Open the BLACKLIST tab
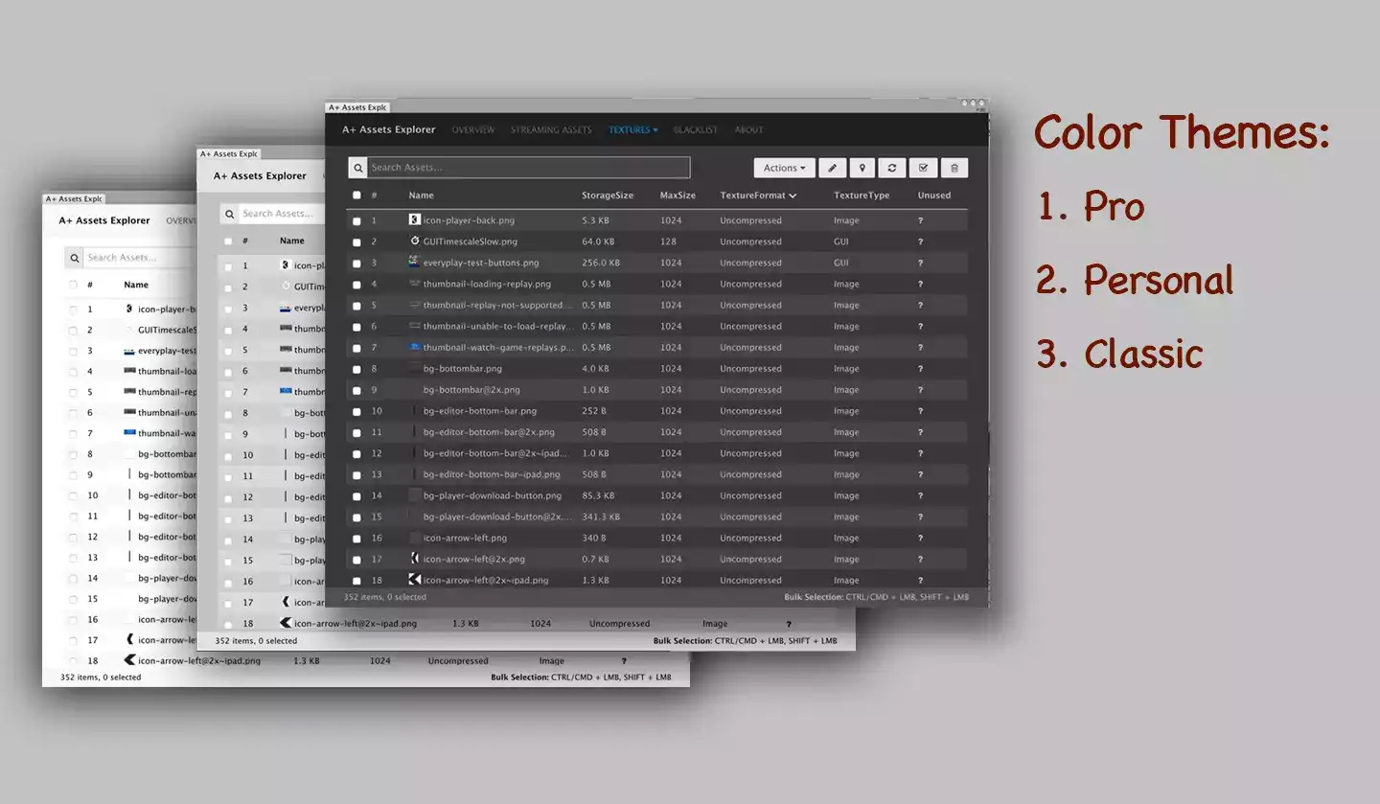1380x804 pixels. [x=696, y=129]
